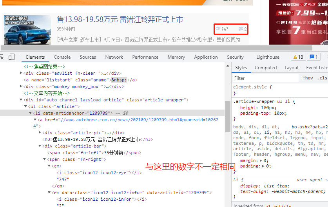Open the Memory tab
Viewport: 328px width, 207px height.
click(176, 57)
